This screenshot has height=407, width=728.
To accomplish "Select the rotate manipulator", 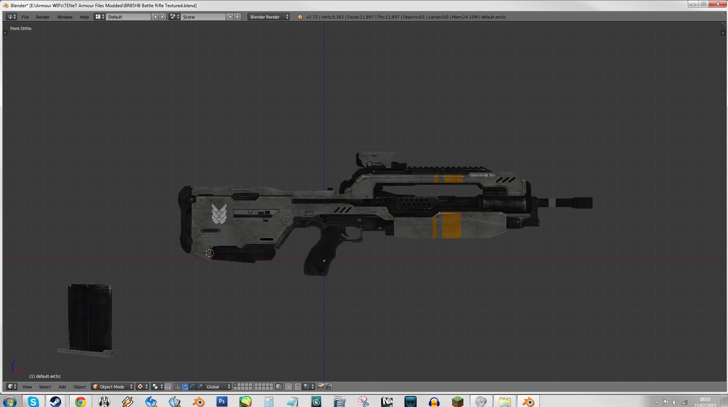I will (192, 387).
